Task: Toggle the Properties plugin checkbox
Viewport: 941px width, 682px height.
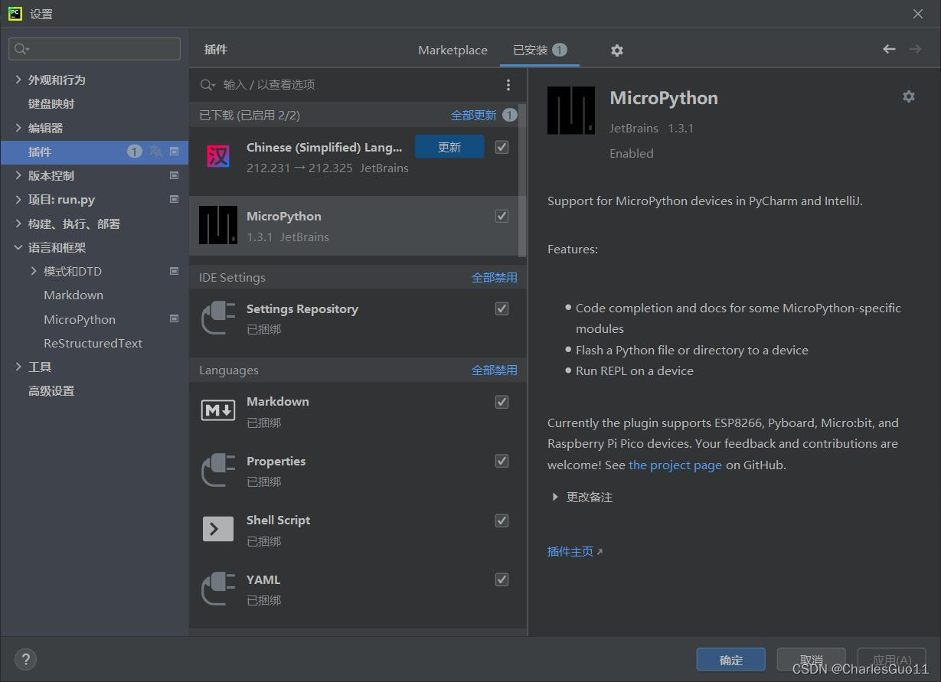Action: coord(502,461)
